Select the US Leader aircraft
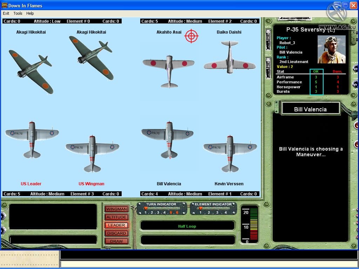Screen dimensions: 359x269 click(x=32, y=140)
